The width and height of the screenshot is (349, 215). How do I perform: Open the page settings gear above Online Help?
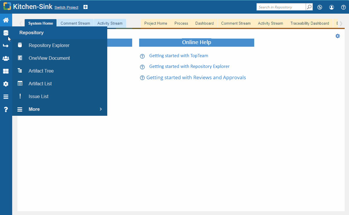(x=338, y=36)
